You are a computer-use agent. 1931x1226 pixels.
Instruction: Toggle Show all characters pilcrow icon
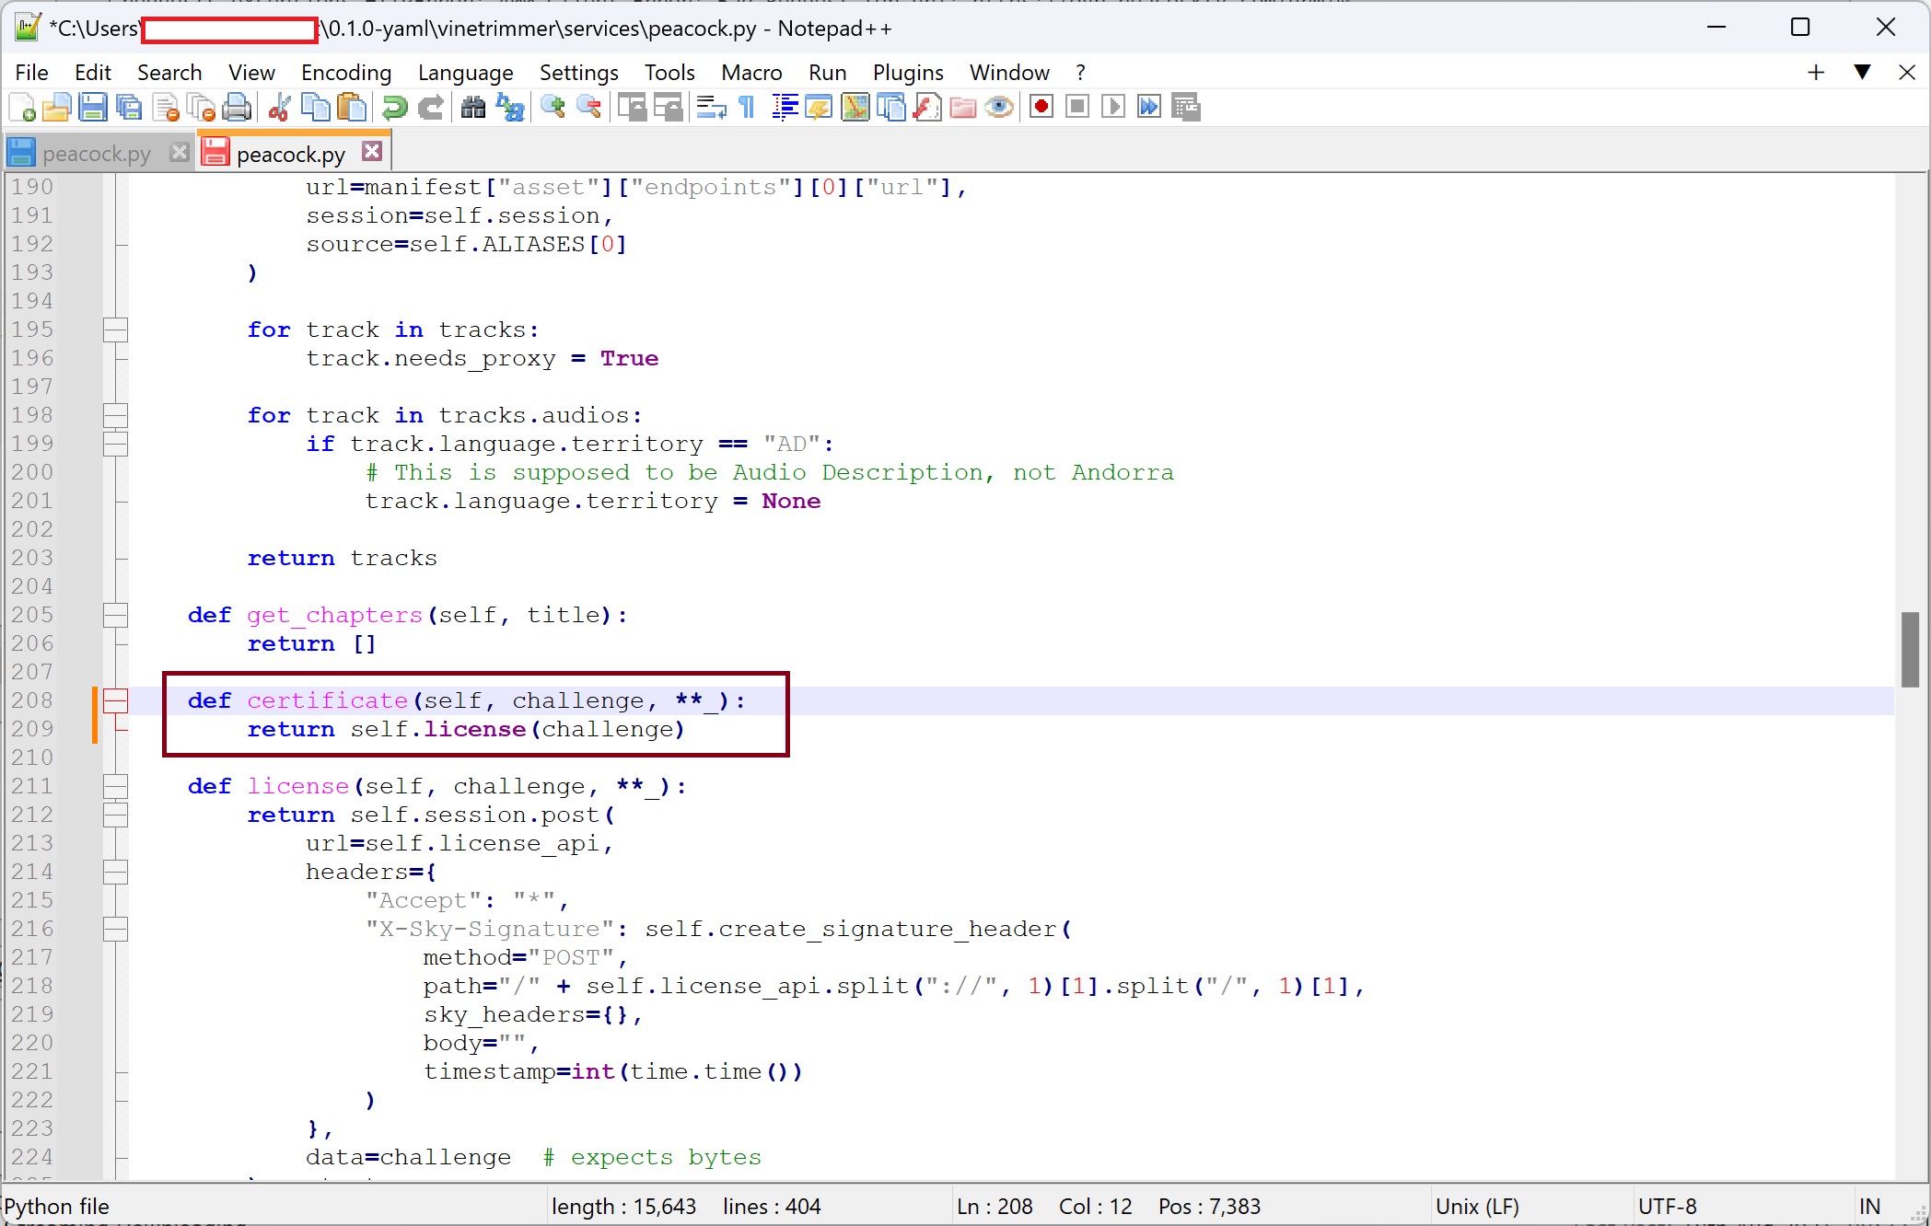747,108
